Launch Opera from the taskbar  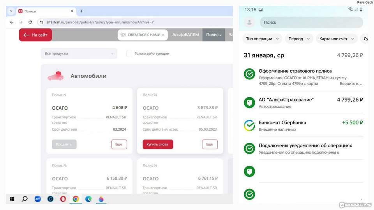pyautogui.click(x=63, y=199)
